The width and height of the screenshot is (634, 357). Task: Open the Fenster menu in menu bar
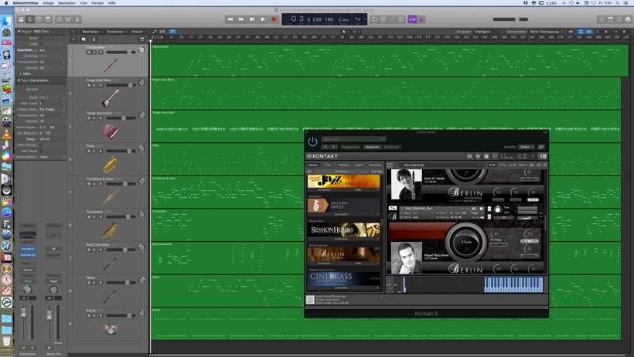(97, 3)
